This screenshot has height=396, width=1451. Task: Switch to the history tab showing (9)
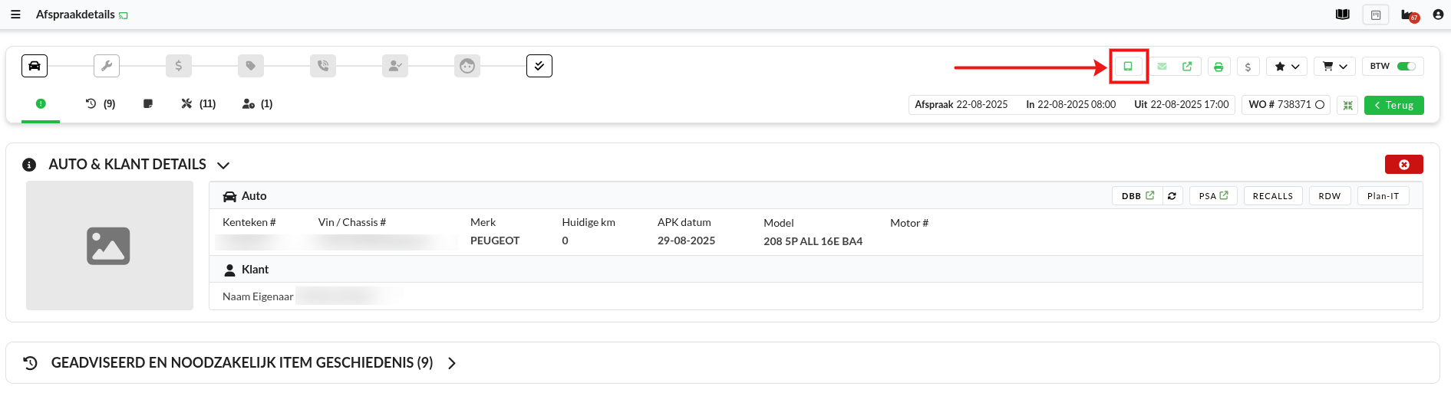click(x=100, y=104)
